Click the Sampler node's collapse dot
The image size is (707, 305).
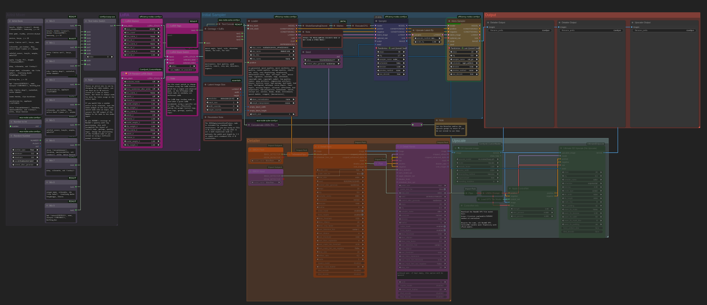click(x=376, y=21)
